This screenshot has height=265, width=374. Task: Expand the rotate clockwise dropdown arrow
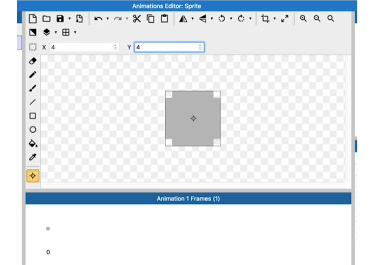tap(250, 19)
